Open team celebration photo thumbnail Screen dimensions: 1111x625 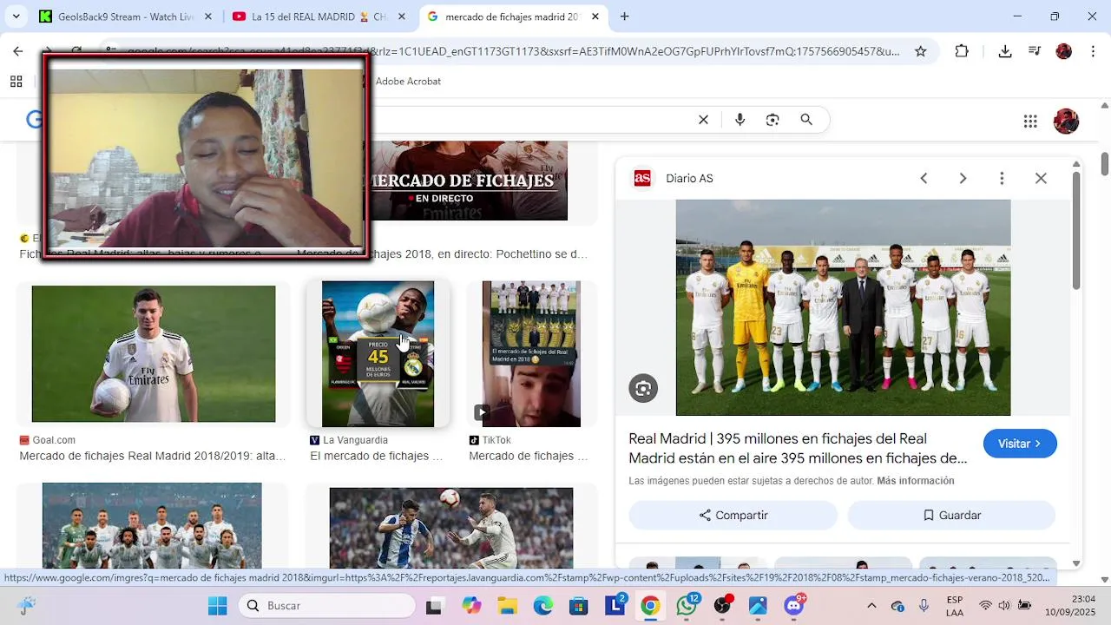point(152,526)
